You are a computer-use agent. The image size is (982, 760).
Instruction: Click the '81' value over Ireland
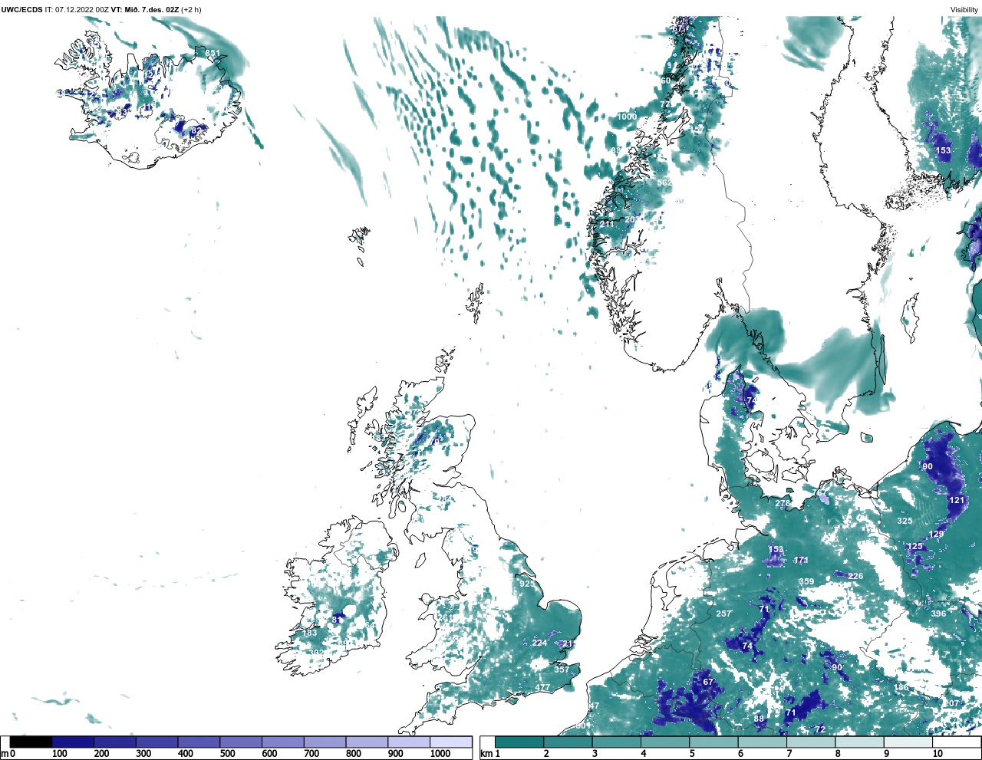click(337, 620)
